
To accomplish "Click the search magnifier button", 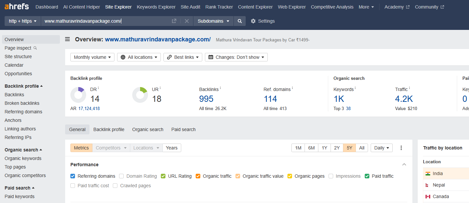I will [240, 21].
